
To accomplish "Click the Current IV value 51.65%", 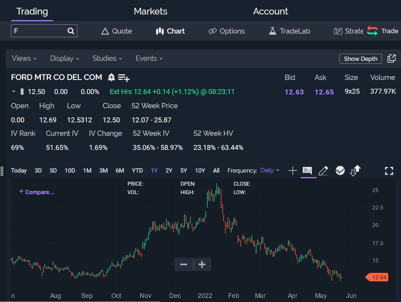I will (x=57, y=148).
